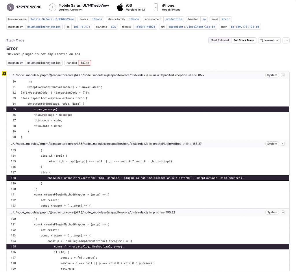Collapse the createPluginMethod stack frame
Image resolution: width=296 pixels, height=272 pixels.
tap(282, 144)
